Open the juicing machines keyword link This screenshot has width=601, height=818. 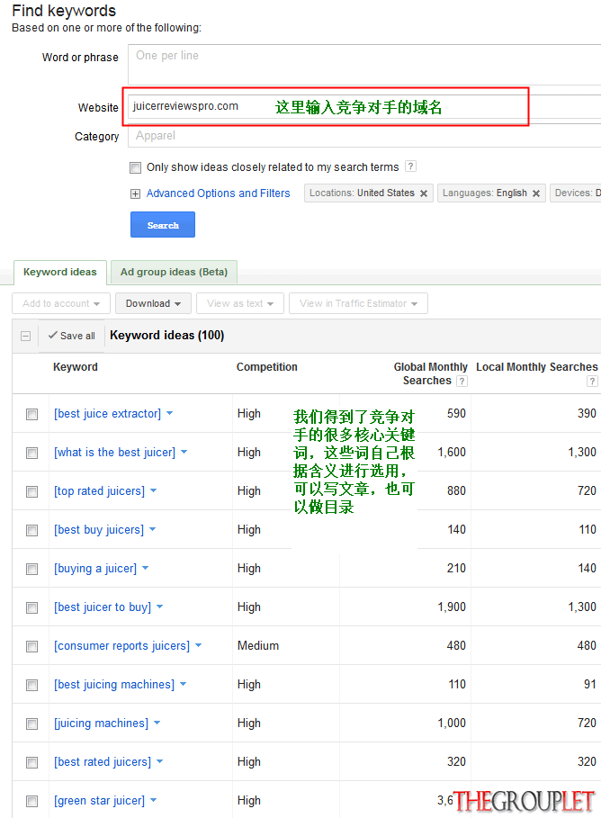(x=101, y=723)
